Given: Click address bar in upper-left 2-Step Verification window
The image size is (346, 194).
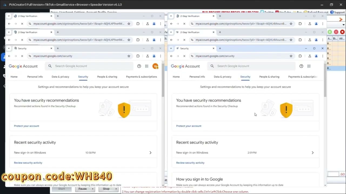Looking at the screenshot, I should pos(79,24).
